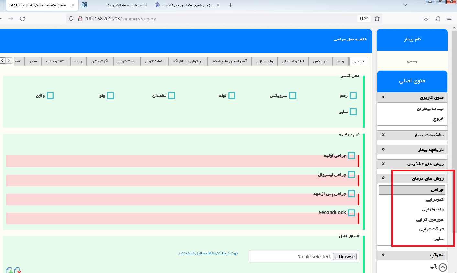The image size is (457, 273).
Task: Switch to the لنفادنکتومی tab
Action: click(x=154, y=61)
